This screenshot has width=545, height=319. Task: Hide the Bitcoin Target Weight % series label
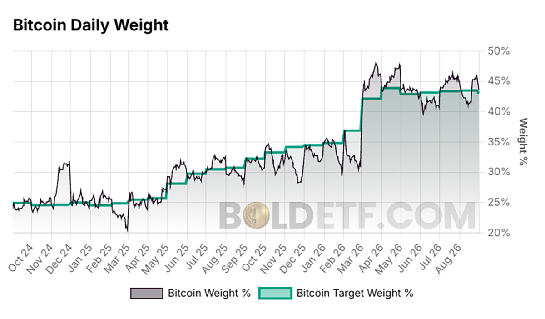(x=355, y=293)
